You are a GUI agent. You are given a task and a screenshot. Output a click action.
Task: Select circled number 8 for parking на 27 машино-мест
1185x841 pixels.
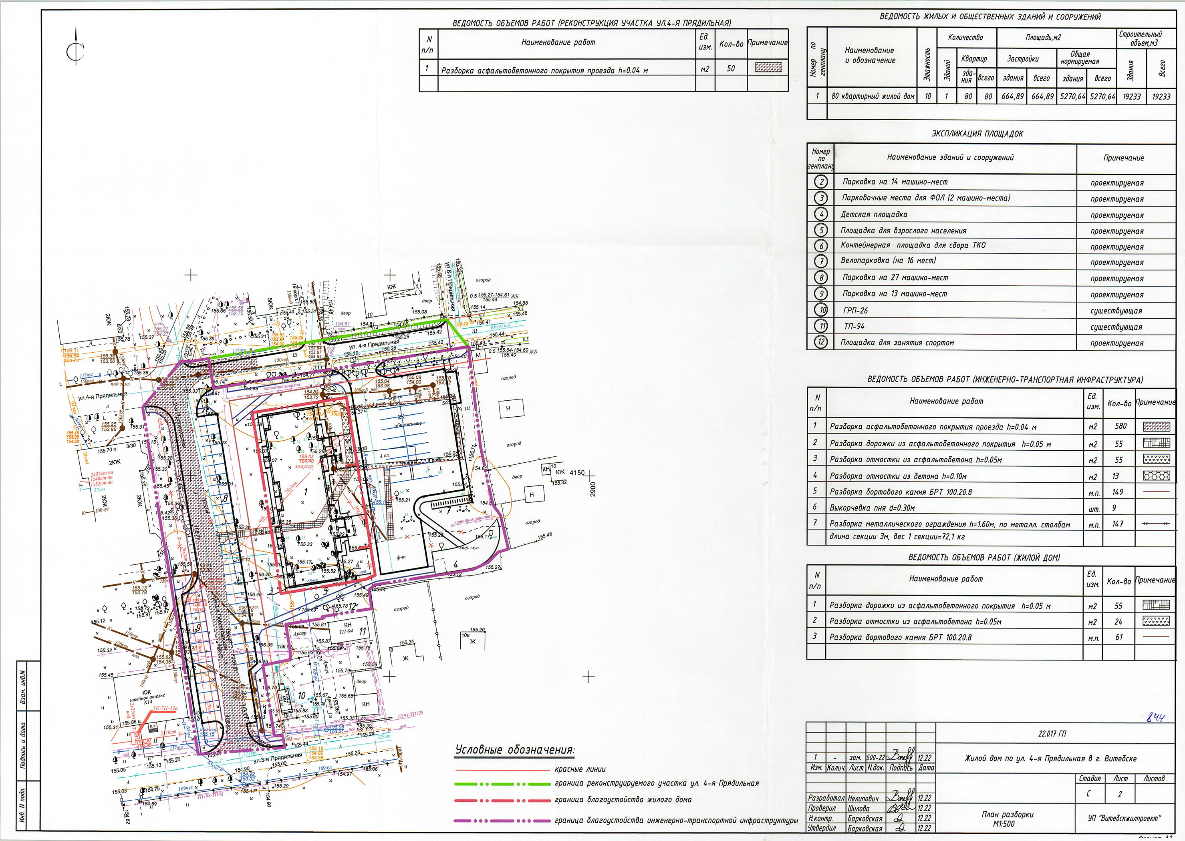click(x=821, y=277)
